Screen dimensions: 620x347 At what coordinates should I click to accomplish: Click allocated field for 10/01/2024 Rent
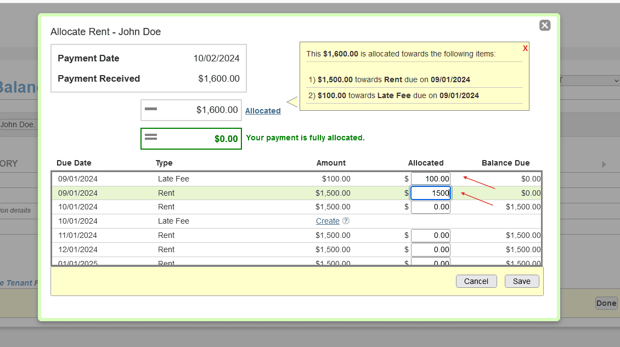pyautogui.click(x=431, y=207)
